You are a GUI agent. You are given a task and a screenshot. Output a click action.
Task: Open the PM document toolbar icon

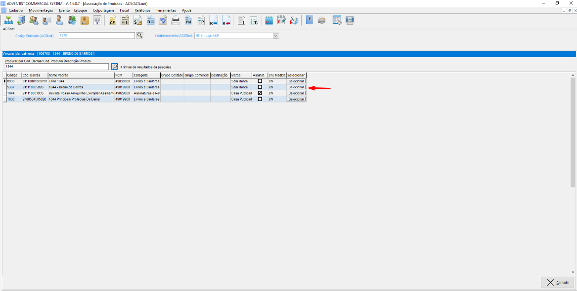click(x=188, y=20)
